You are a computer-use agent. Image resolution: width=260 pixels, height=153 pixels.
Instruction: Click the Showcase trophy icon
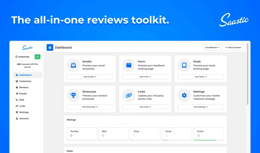pyautogui.click(x=73, y=95)
